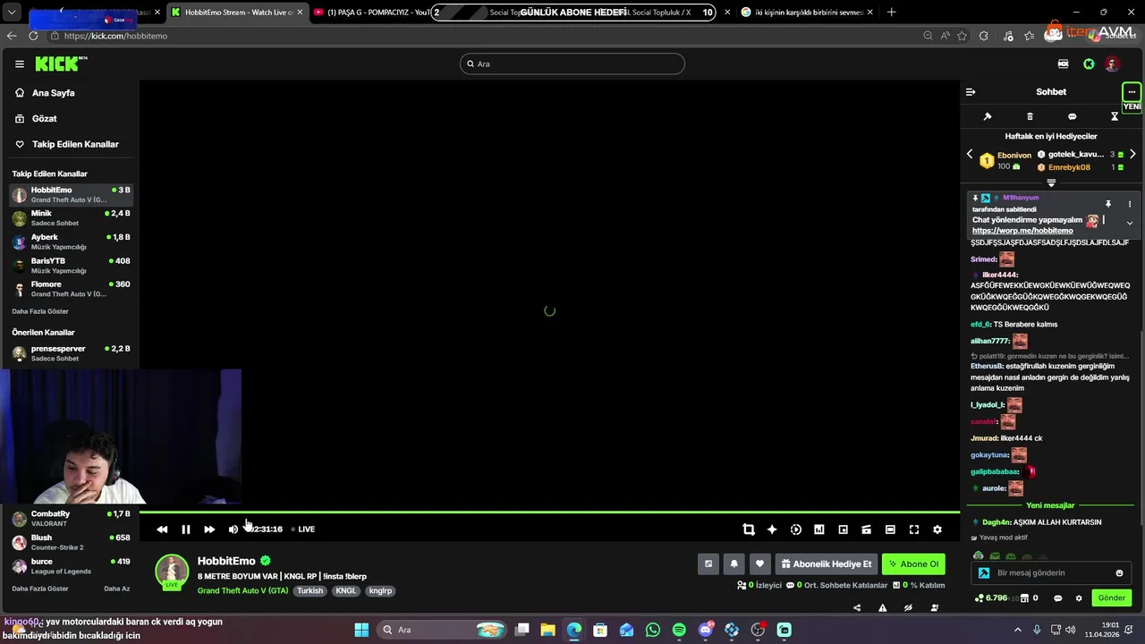
Task: Unpin the pinned chat message
Action: pos(1107,204)
